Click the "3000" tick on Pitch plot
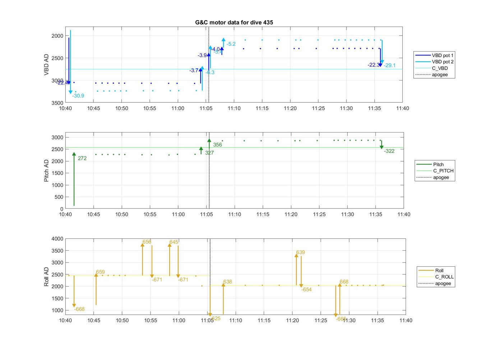 point(57,138)
